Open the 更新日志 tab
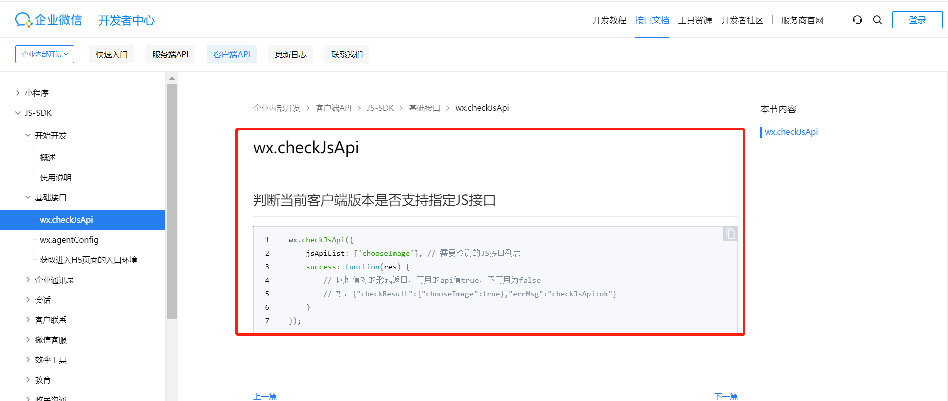This screenshot has height=401, width=948. (291, 54)
